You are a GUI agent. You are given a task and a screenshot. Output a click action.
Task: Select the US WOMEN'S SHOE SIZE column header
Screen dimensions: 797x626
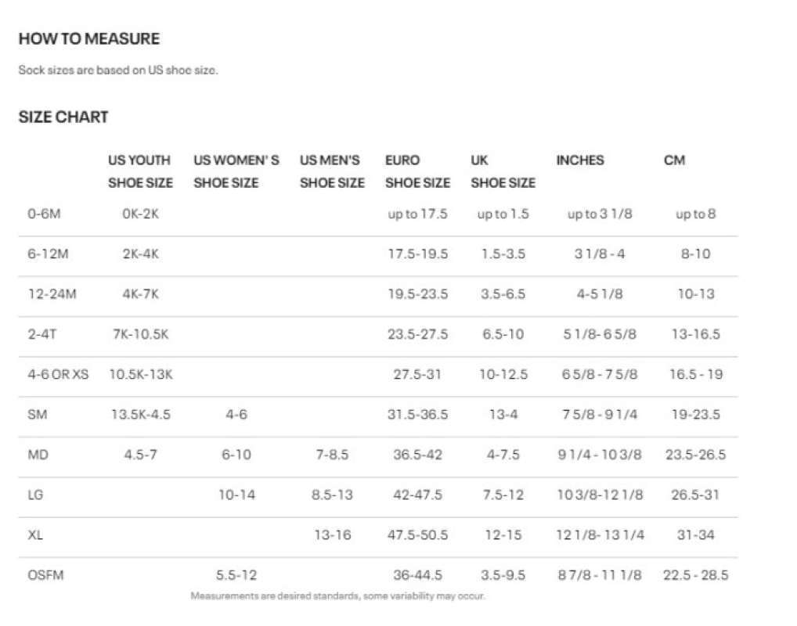(236, 171)
